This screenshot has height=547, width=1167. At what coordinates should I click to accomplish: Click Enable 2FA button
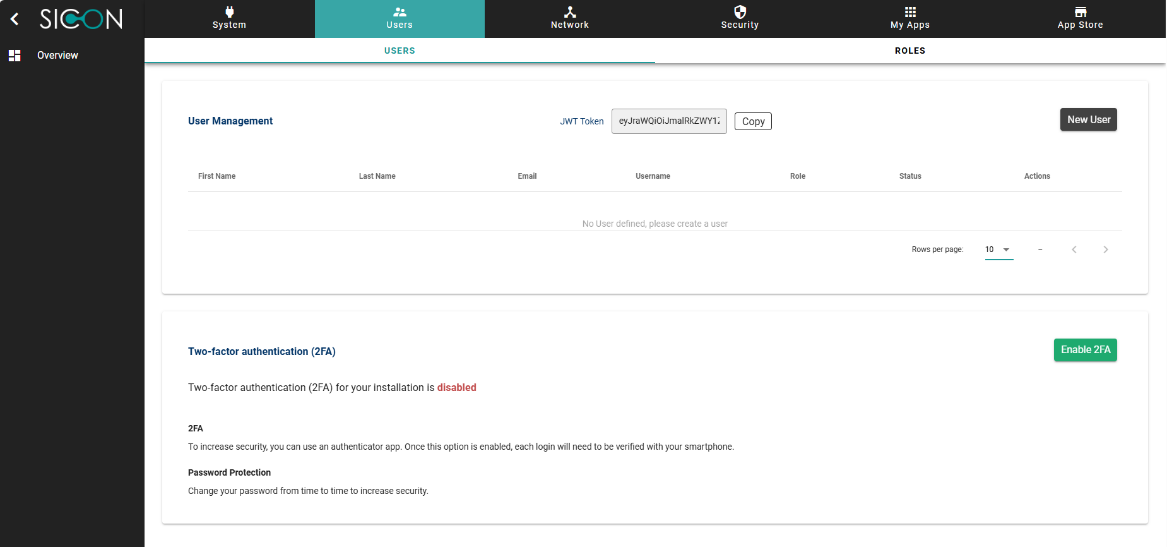pos(1085,350)
